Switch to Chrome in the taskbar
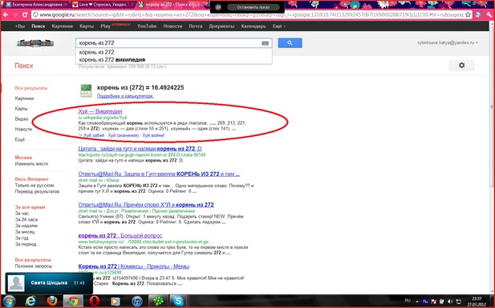 point(73,301)
